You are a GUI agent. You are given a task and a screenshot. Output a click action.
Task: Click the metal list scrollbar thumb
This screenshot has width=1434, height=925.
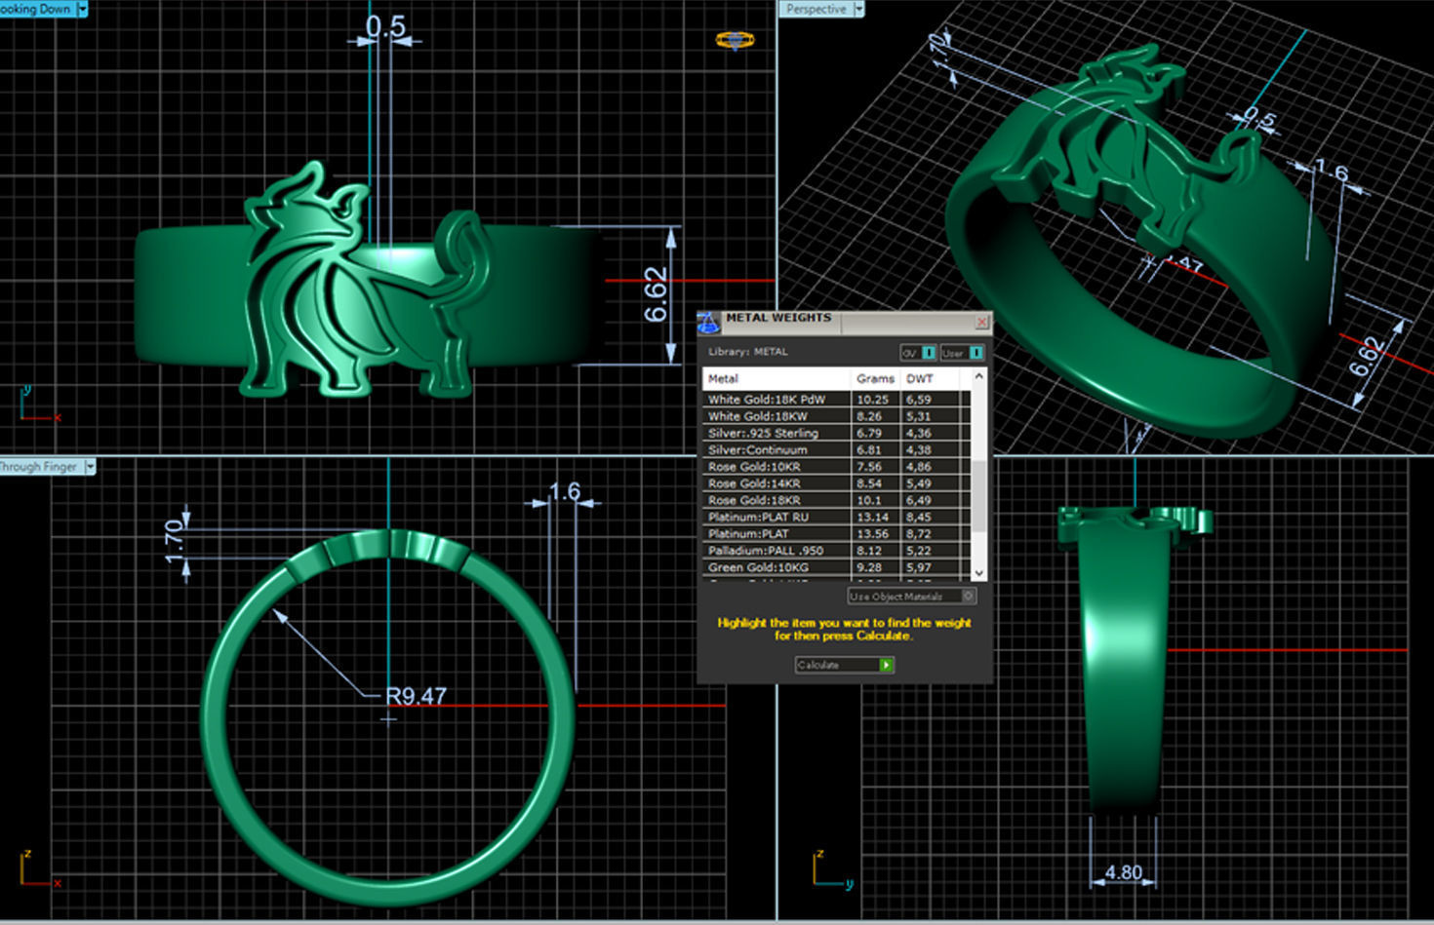pos(979,494)
